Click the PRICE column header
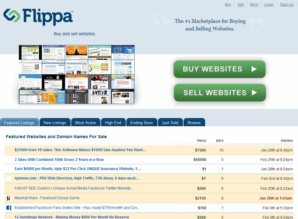The image size is (298, 219). pos(202,141)
